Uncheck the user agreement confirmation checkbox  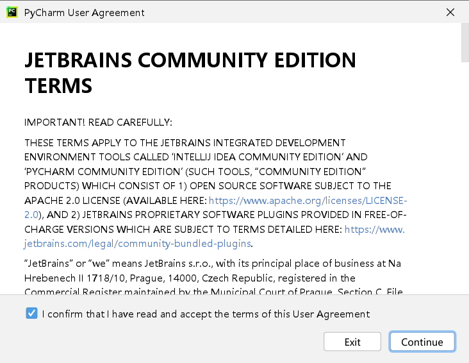[x=31, y=313]
